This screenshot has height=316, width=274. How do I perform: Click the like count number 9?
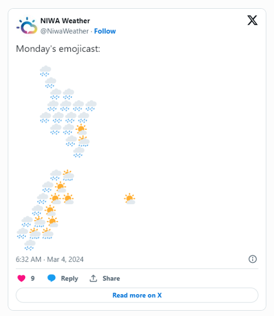(x=32, y=278)
